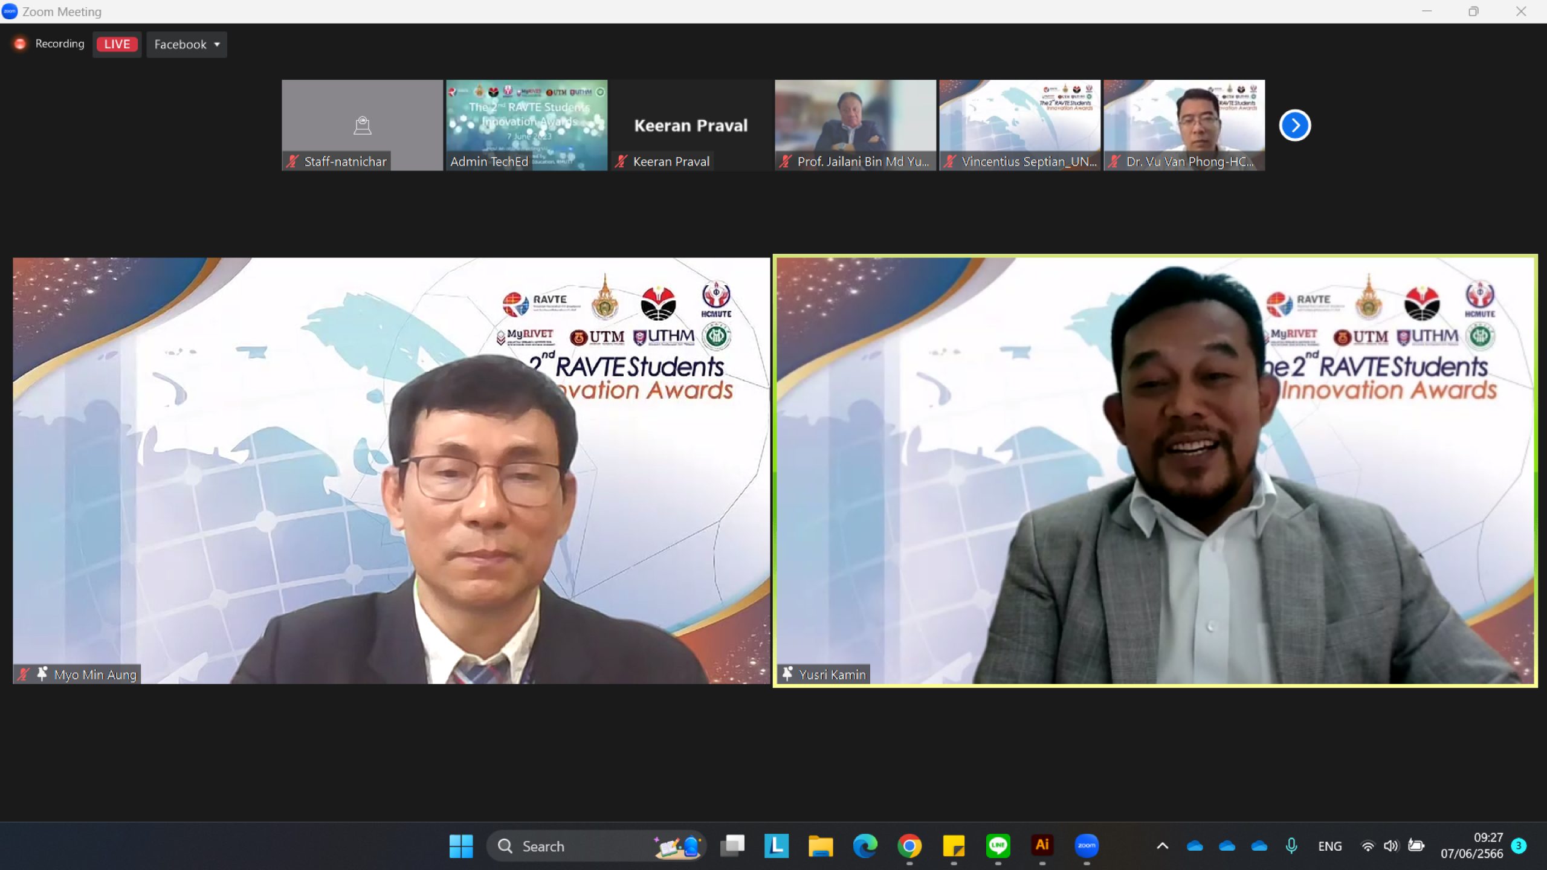Open the Facebook live stream dropdown
1547x870 pixels.
[187, 44]
